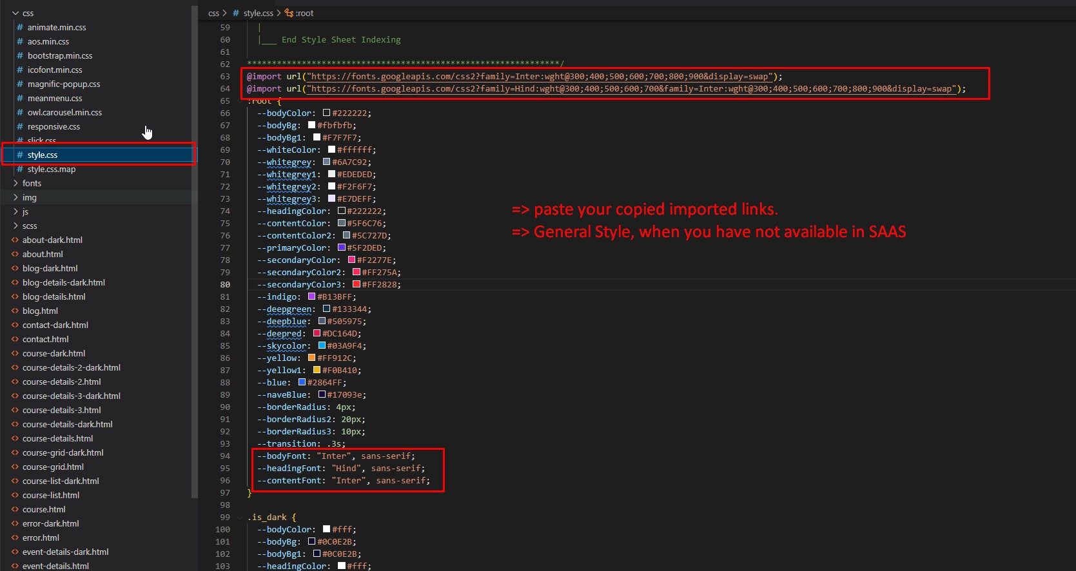Expand the fonts folder

pos(32,183)
